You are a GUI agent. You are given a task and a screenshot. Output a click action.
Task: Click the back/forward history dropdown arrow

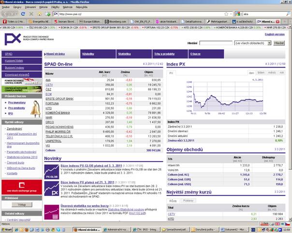pos(17,14)
